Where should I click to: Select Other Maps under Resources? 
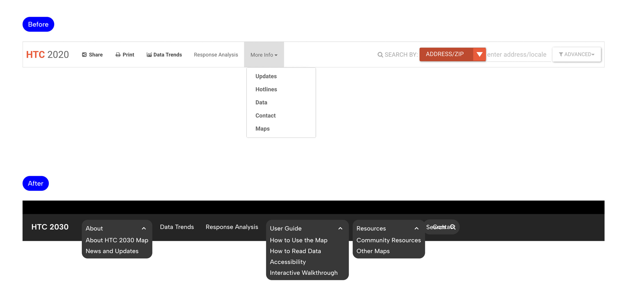click(373, 251)
